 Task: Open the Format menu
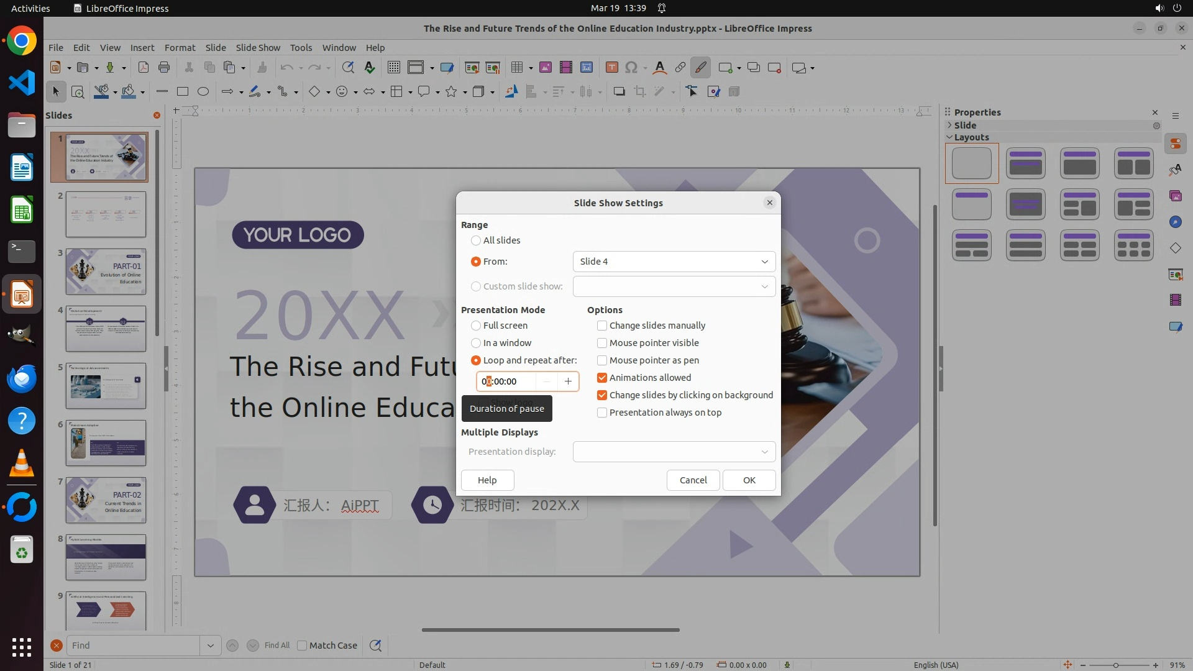coord(180,47)
